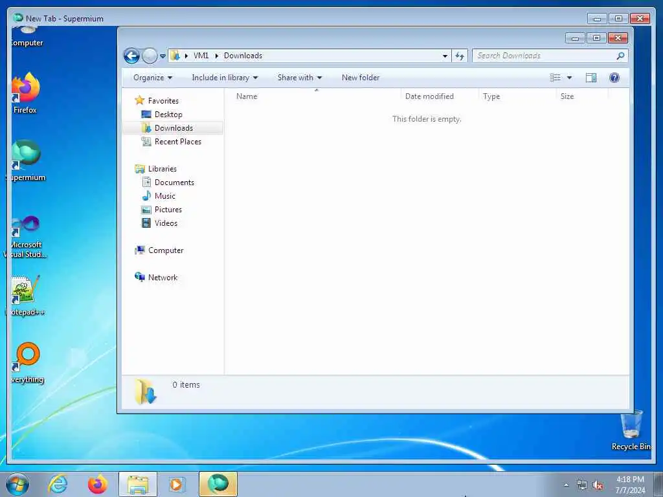Open the Videos library
This screenshot has width=663, height=497.
166,223
